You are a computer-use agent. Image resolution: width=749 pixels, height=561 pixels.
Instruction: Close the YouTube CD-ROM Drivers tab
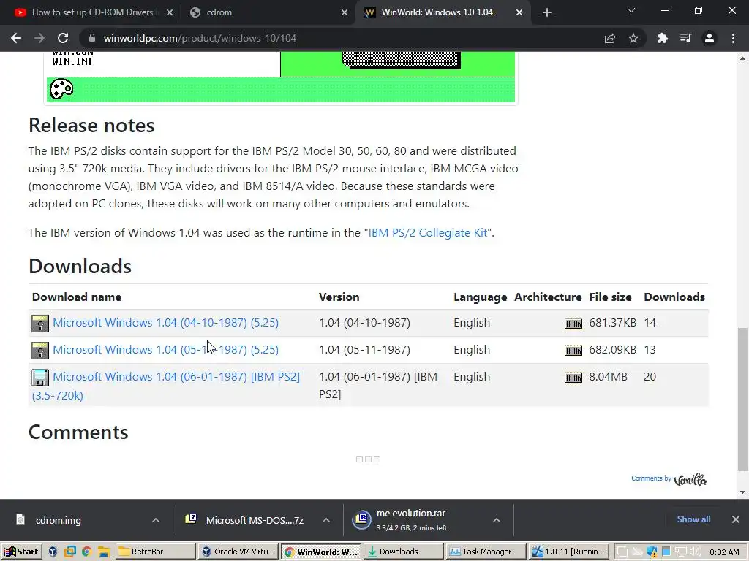pos(170,13)
